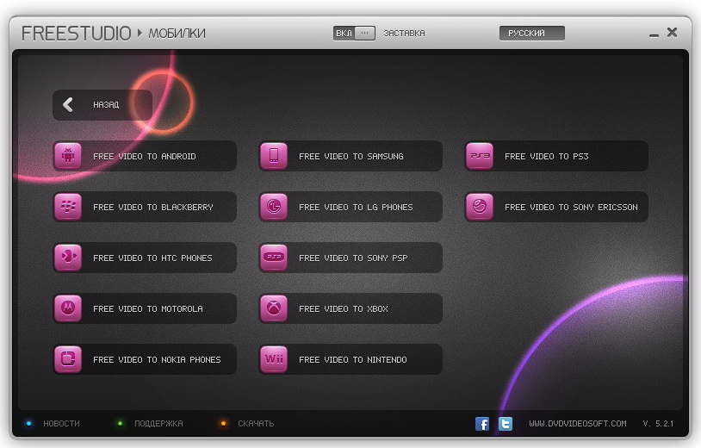
Task: Launch Free Video to BlackBerry
Action: (145, 207)
